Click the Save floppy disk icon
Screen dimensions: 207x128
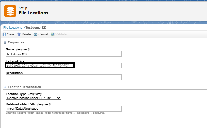[4, 34]
